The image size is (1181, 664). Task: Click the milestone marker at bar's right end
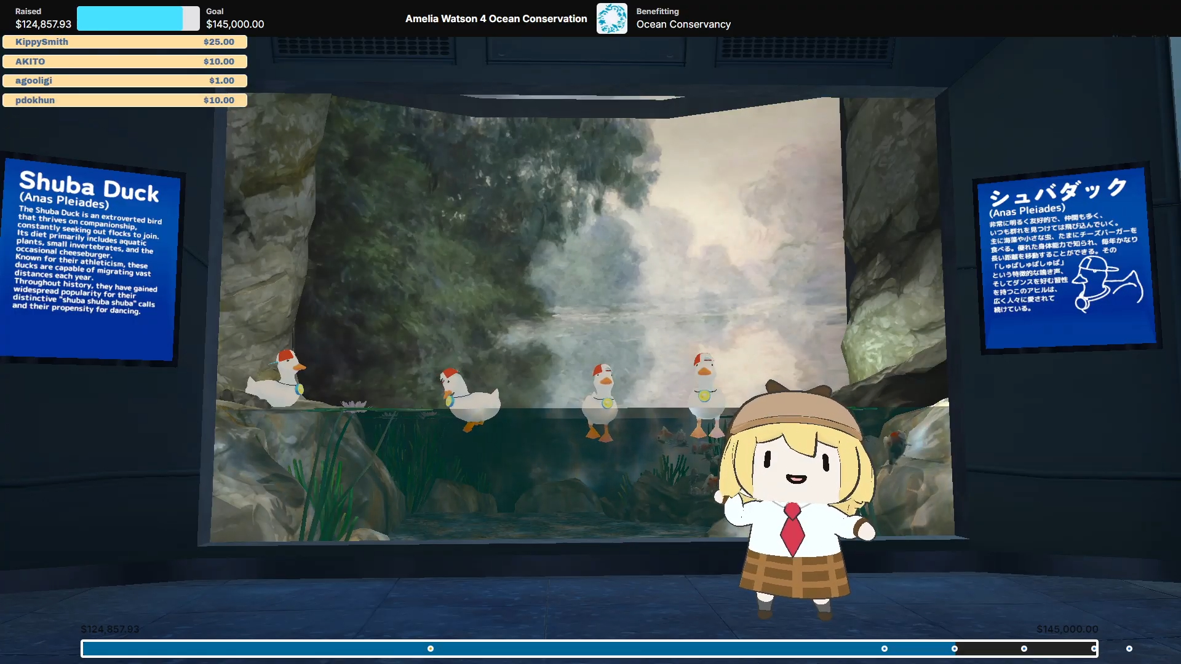pos(1094,649)
